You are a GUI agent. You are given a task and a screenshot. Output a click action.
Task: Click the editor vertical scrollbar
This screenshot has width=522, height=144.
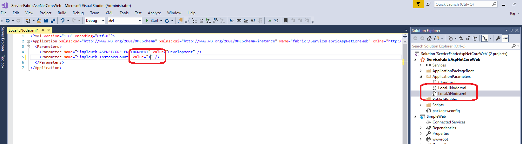405,92
